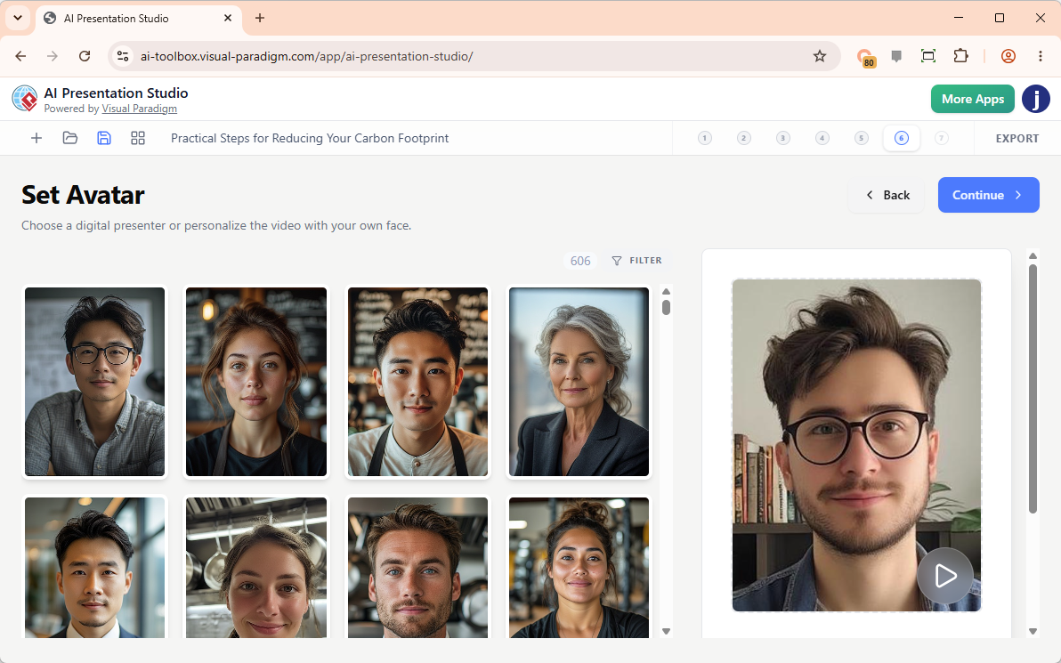Image resolution: width=1061 pixels, height=663 pixels.
Task: Select the man in apron avatar
Action: 417,382
